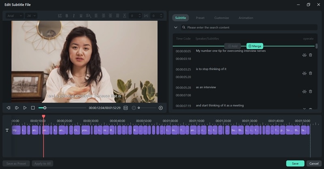Switch to the Preset tab
Image resolution: width=324 pixels, height=169 pixels.
pyautogui.click(x=200, y=18)
